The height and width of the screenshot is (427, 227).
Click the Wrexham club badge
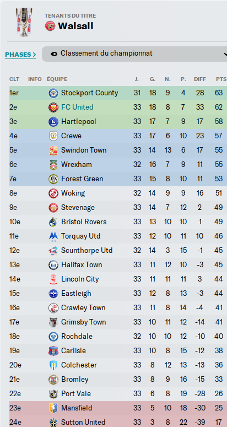53,165
